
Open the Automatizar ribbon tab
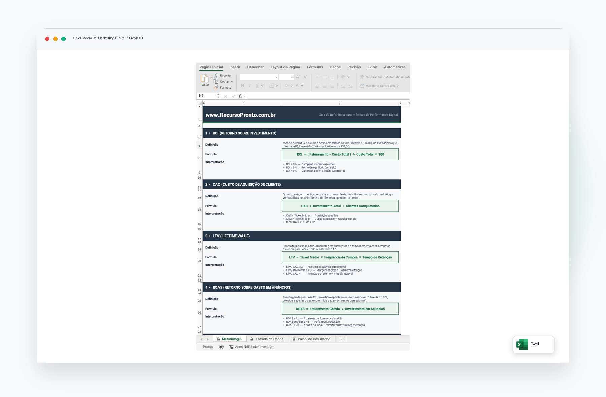coord(395,67)
